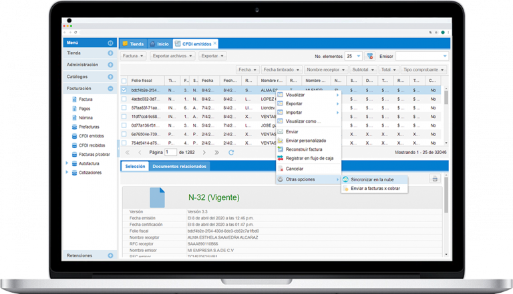
Task: Toggle the select-all checkbox in table header
Action: coord(124,80)
